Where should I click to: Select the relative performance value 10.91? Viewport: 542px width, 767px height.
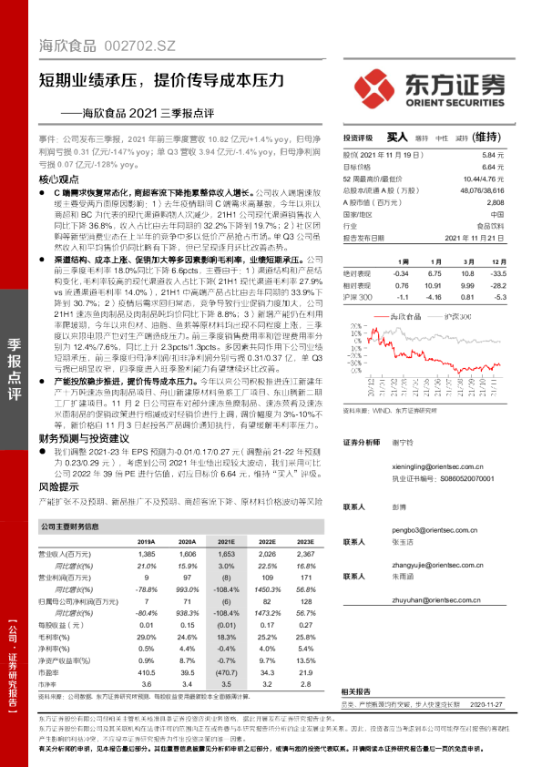(x=433, y=286)
